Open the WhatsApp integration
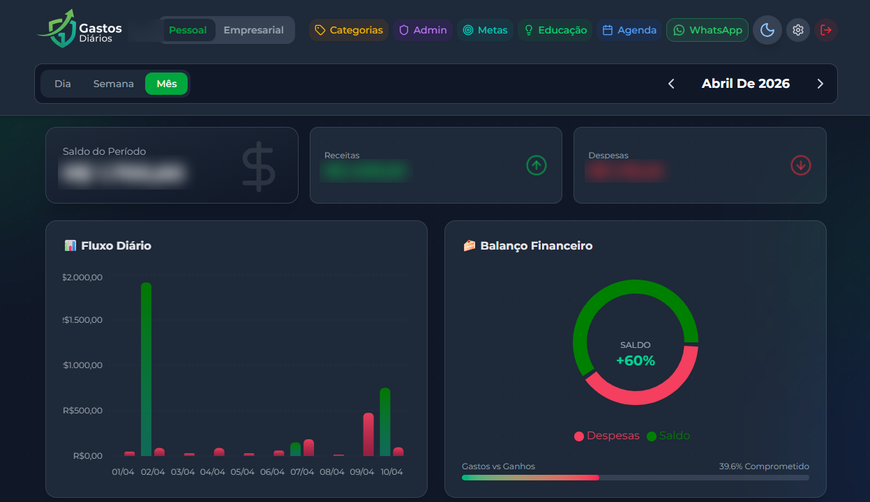 pos(707,30)
